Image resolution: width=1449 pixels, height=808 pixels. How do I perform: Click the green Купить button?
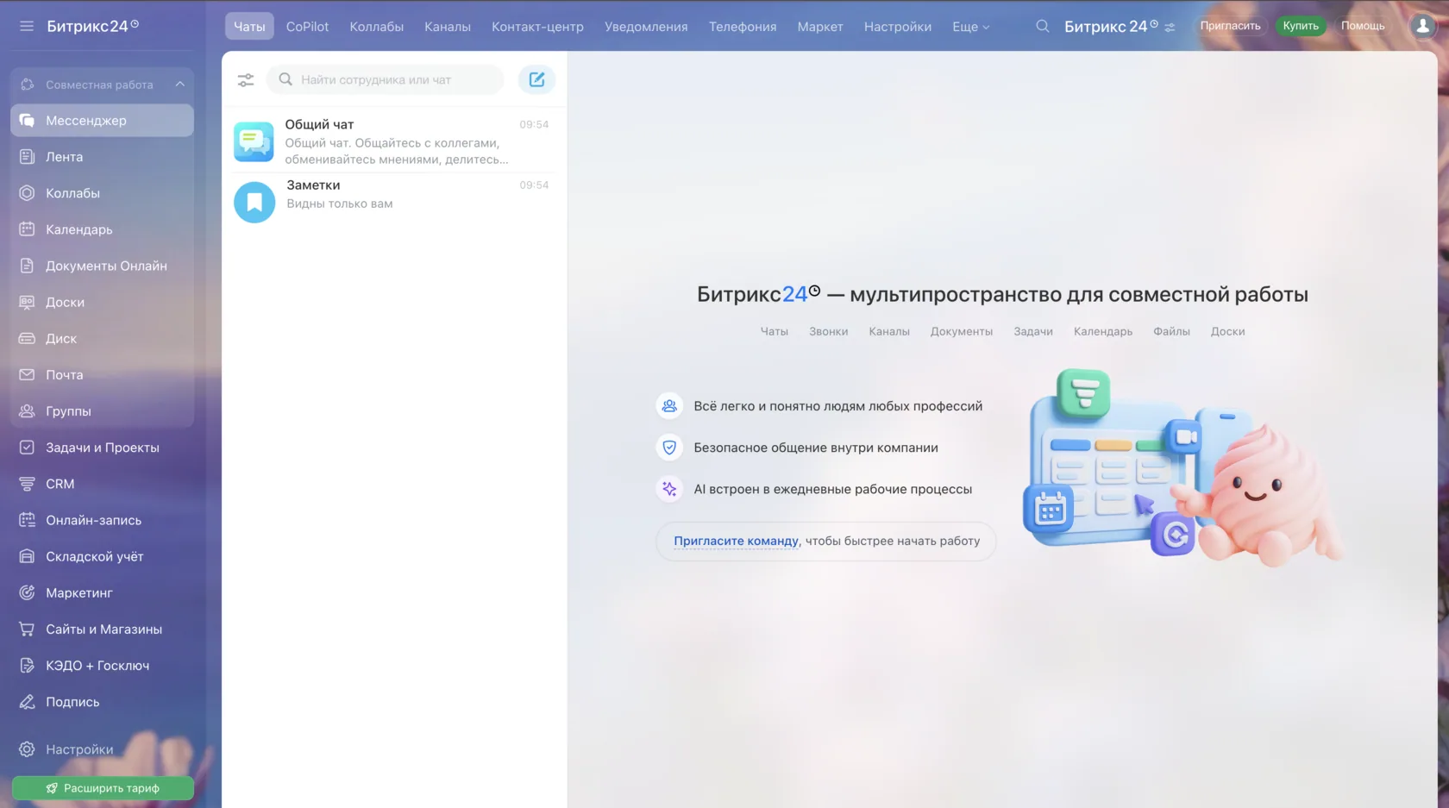pyautogui.click(x=1301, y=26)
